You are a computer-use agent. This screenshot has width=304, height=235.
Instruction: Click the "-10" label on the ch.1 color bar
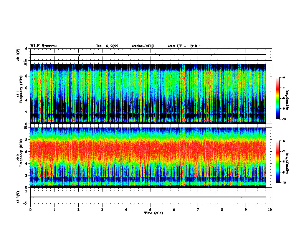point(284,119)
